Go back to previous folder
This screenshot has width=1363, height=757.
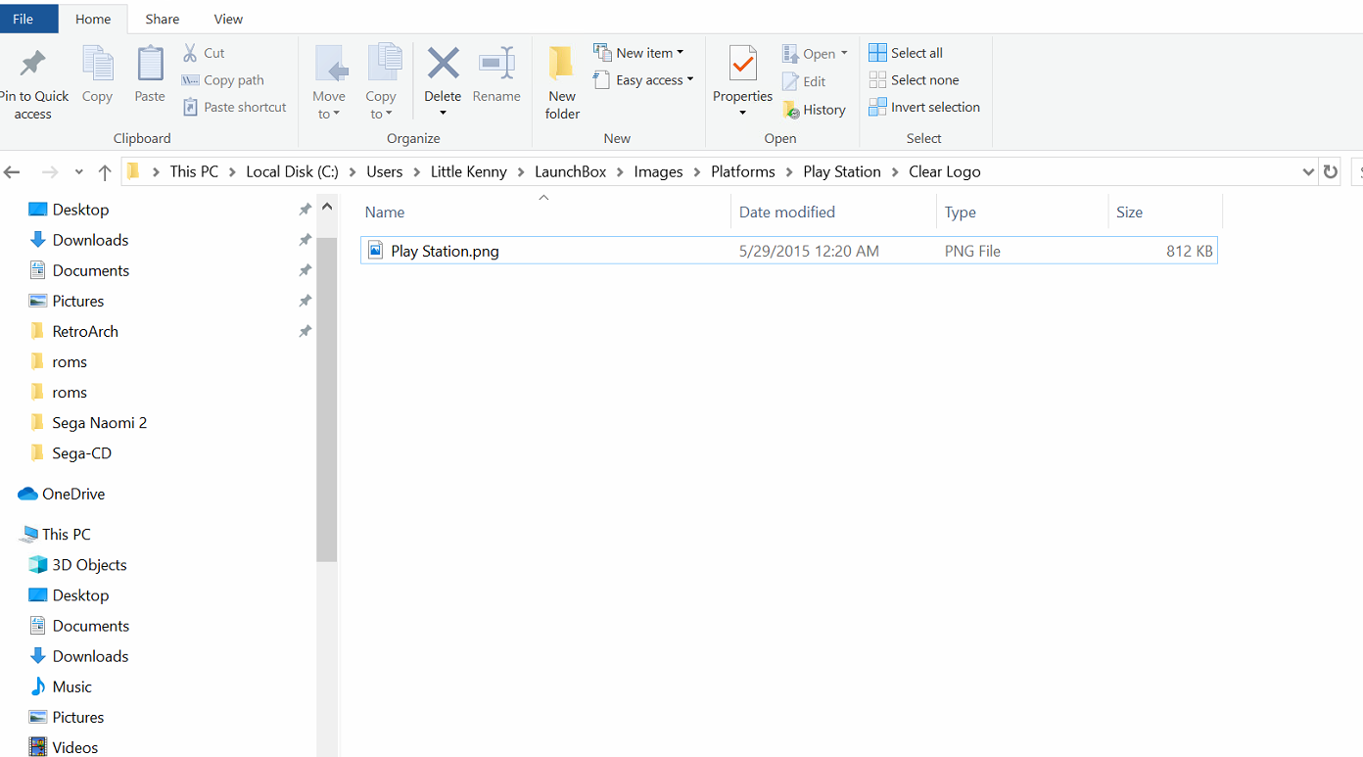12,172
